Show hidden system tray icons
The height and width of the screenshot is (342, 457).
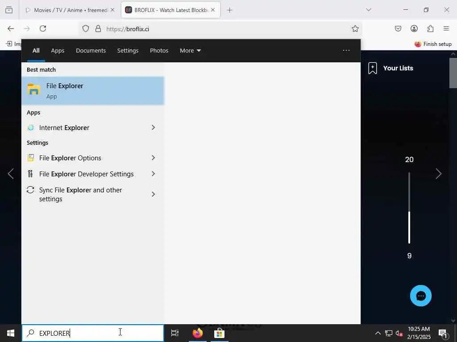click(x=378, y=333)
